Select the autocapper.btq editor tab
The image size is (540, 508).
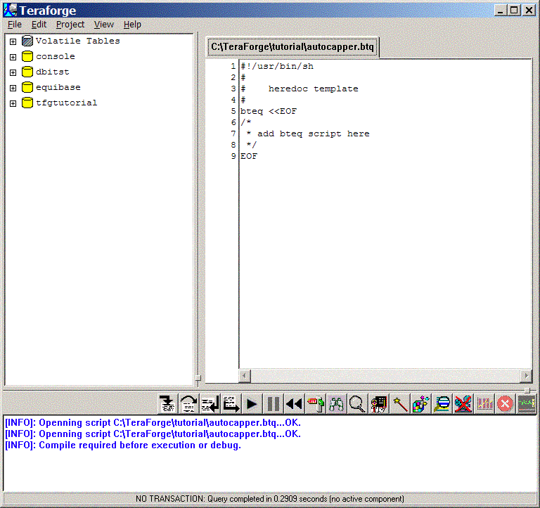point(292,47)
